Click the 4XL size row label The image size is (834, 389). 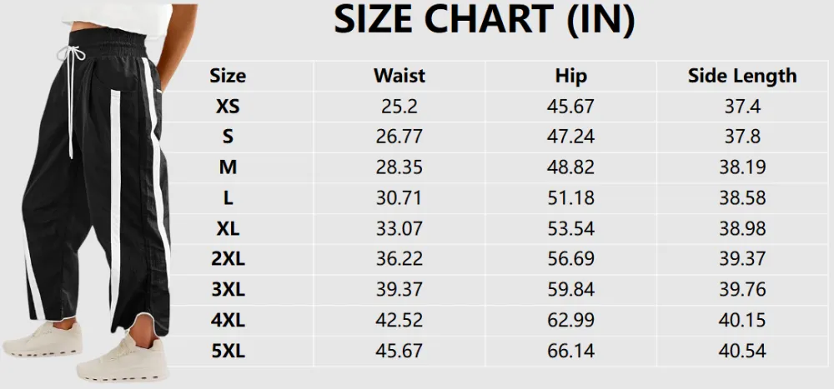click(228, 320)
